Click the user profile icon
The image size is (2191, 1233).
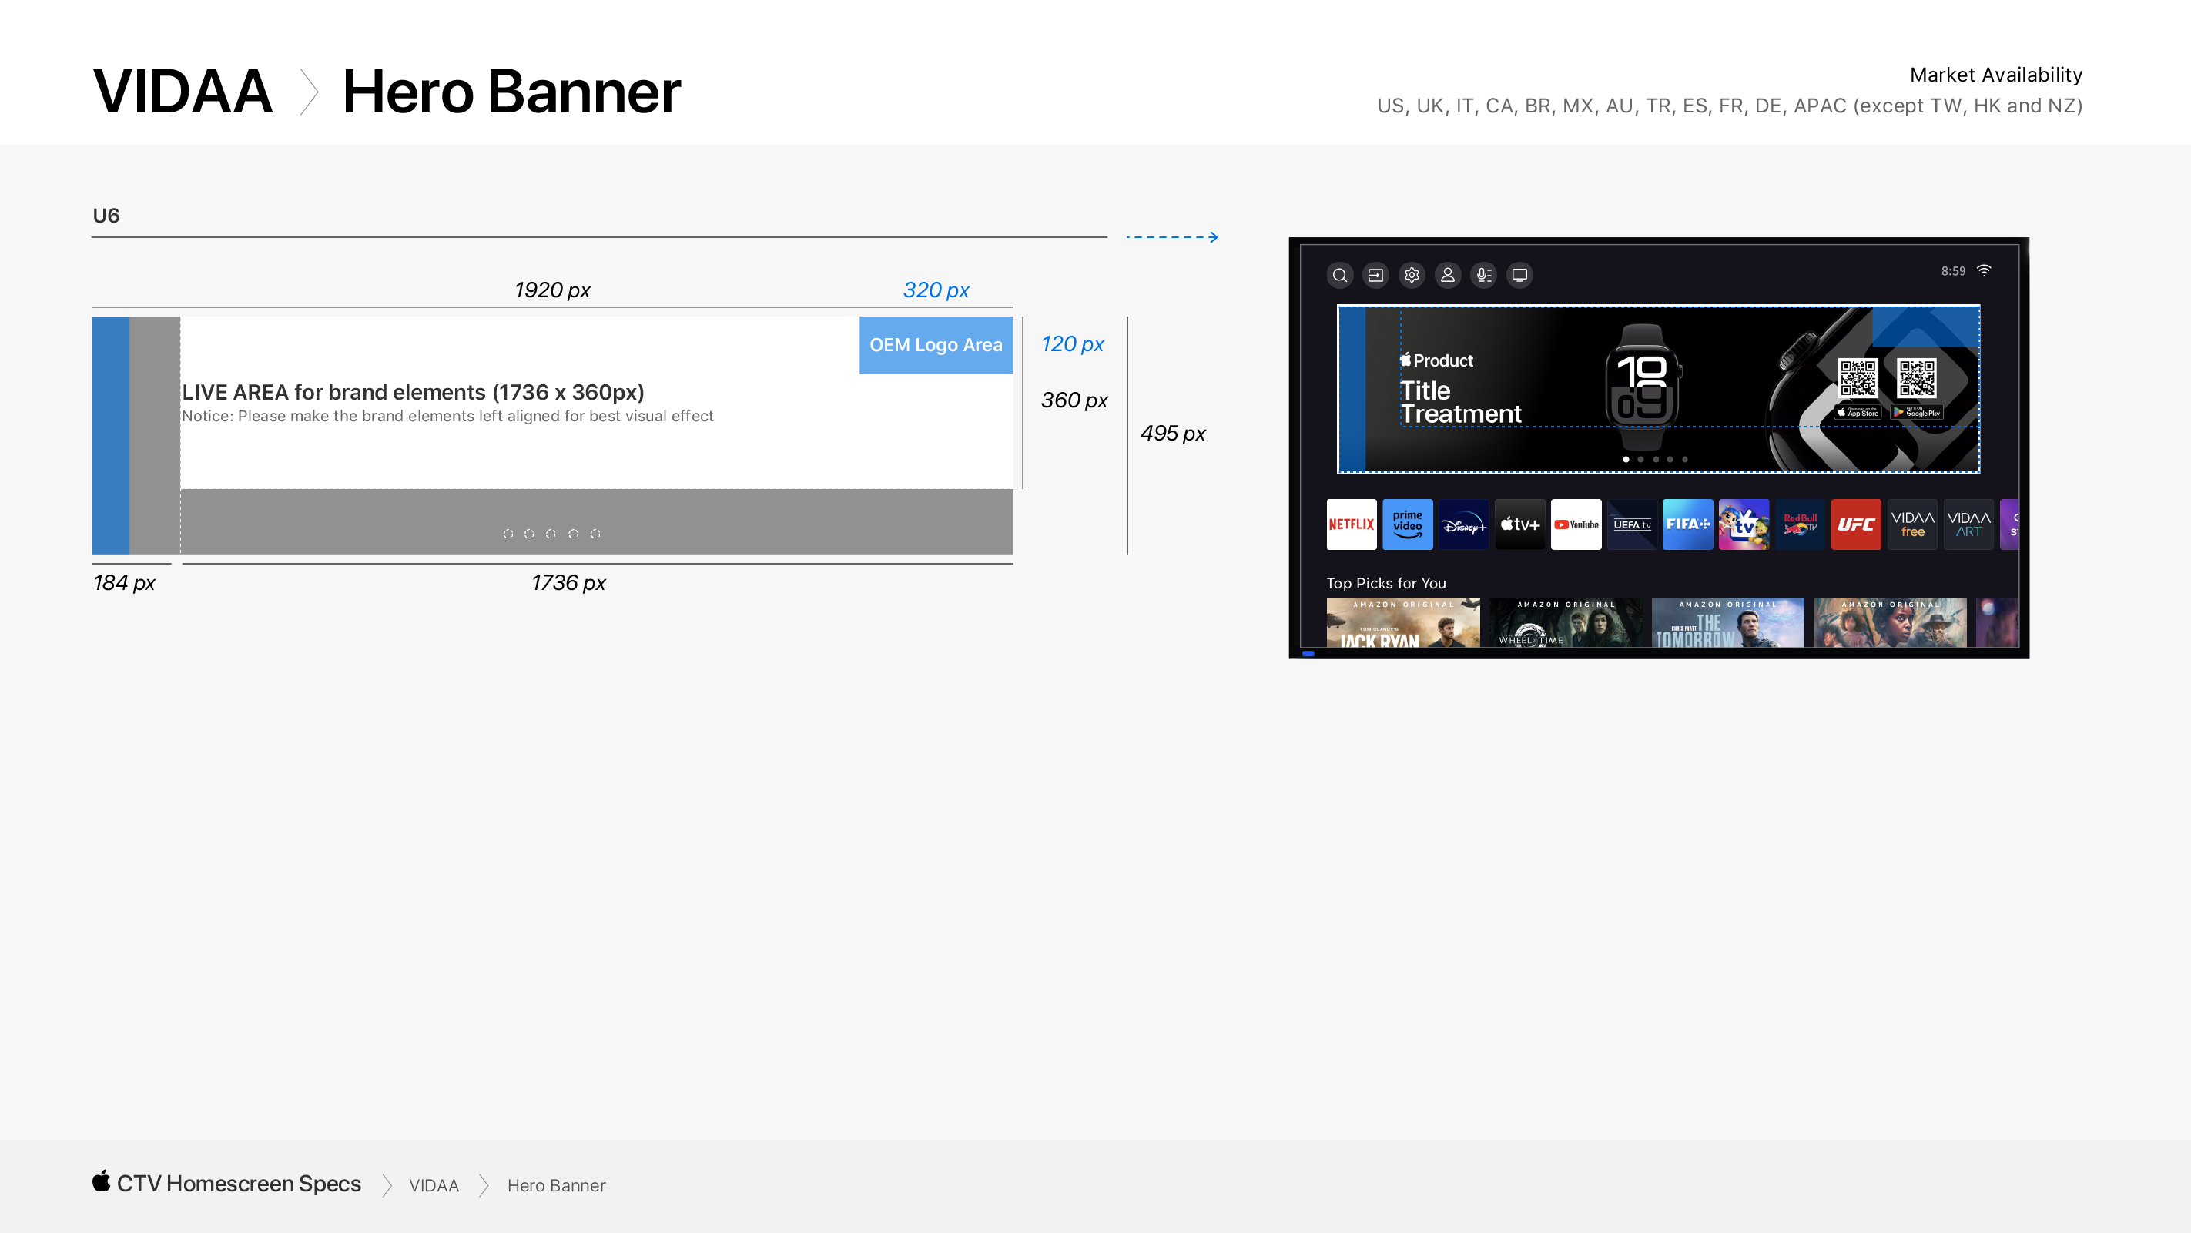(x=1448, y=276)
